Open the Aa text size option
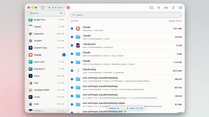Image resolution: width=209 pixels, height=117 pixels. point(166,7)
